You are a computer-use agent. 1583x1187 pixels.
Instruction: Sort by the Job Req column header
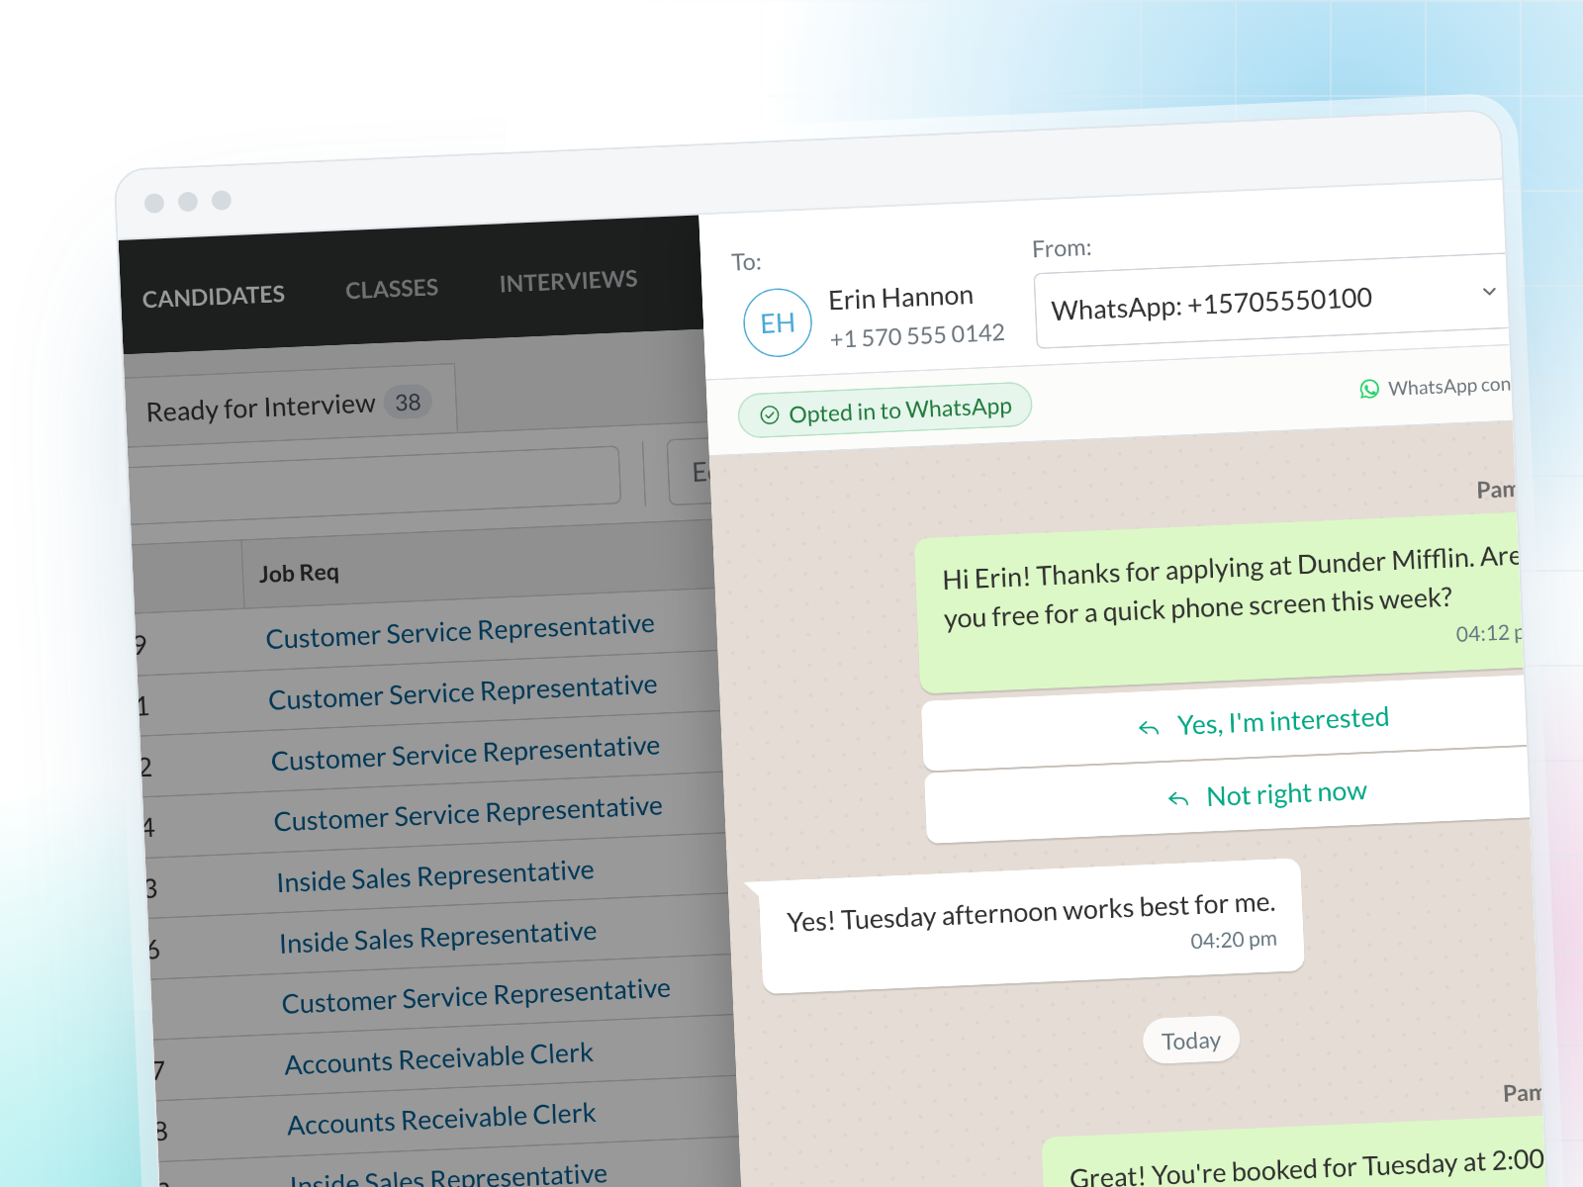point(299,573)
